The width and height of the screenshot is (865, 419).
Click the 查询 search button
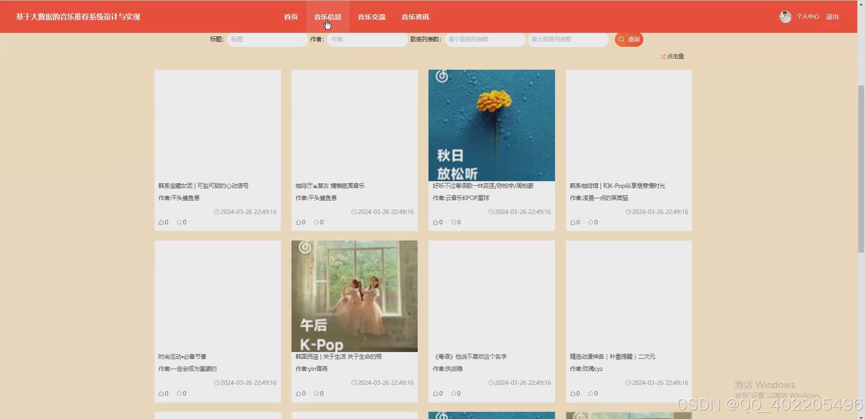click(629, 39)
